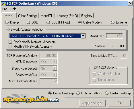The height and width of the screenshot is (109, 134).
Task: Select Cable Modem connection type
Action: (90, 22)
